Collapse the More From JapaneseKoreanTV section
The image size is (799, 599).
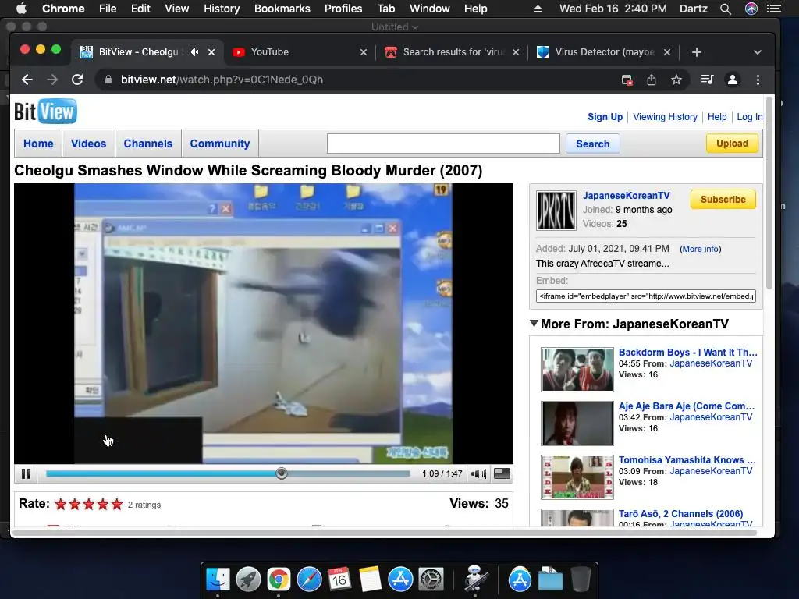point(534,324)
